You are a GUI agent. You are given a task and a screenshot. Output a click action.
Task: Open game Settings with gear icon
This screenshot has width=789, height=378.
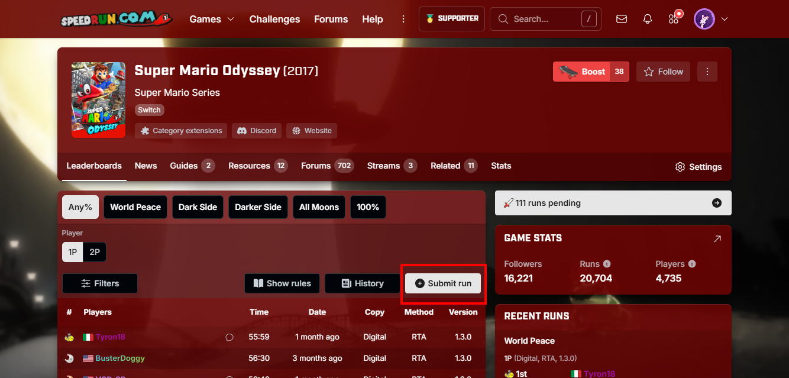(x=698, y=167)
